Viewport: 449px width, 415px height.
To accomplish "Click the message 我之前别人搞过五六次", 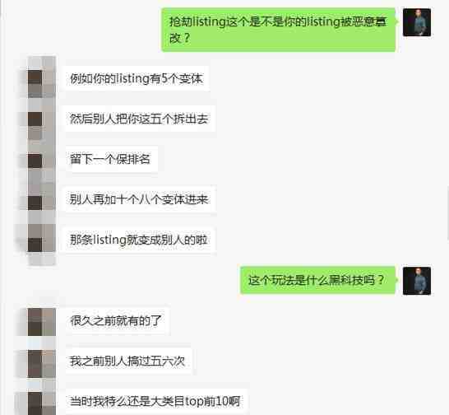I will (x=128, y=361).
